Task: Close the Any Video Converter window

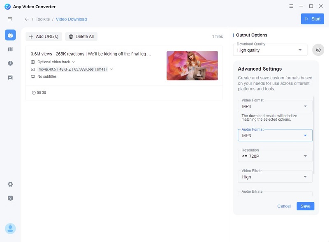Action: [x=321, y=6]
